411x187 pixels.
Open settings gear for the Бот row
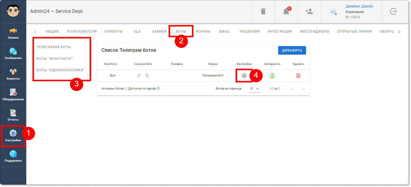(244, 76)
